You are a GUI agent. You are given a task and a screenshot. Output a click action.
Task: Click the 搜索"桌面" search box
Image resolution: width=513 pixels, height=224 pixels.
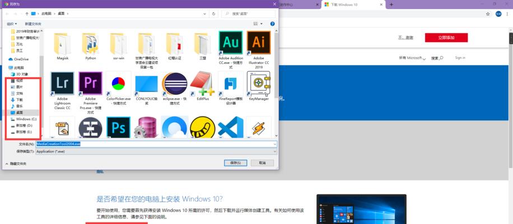248,14
